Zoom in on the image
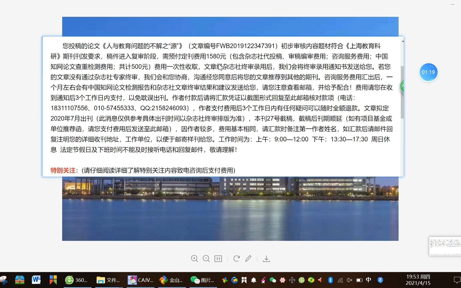The height and width of the screenshot is (288, 461). (x=194, y=259)
